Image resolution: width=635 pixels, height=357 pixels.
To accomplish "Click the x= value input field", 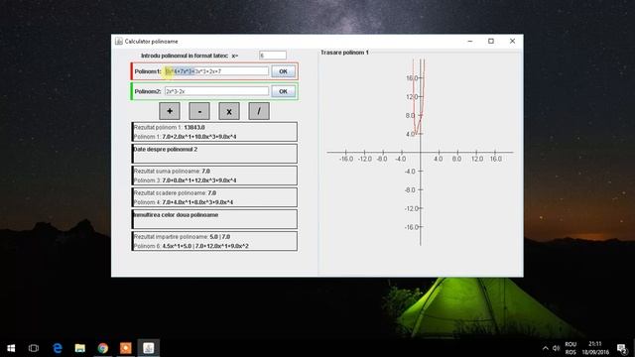I will (x=273, y=56).
